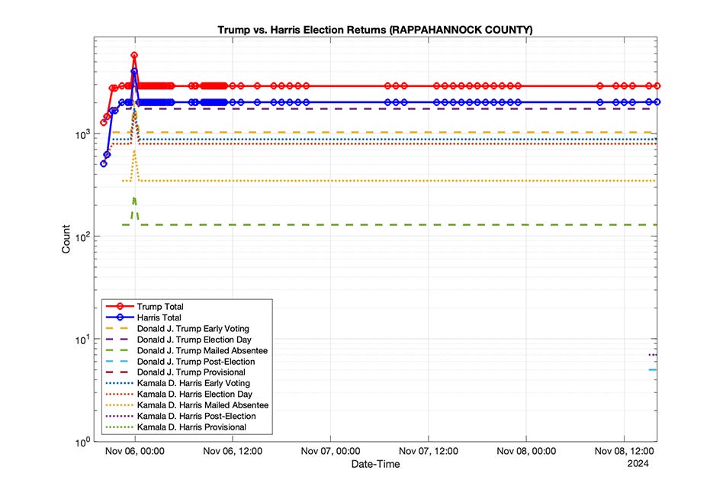This screenshot has height=496, width=726.
Task: Click the short purple dotted Harris Post-Election segment
Action: pyautogui.click(x=652, y=355)
